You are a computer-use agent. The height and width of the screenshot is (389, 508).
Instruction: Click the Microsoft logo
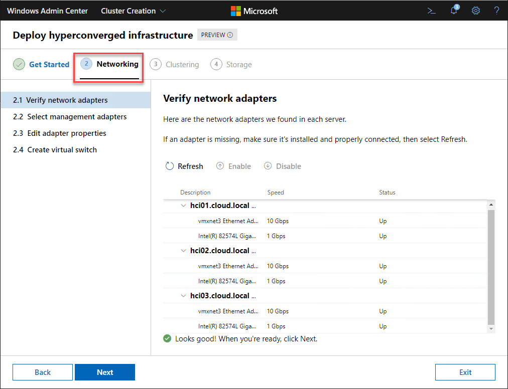click(254, 11)
